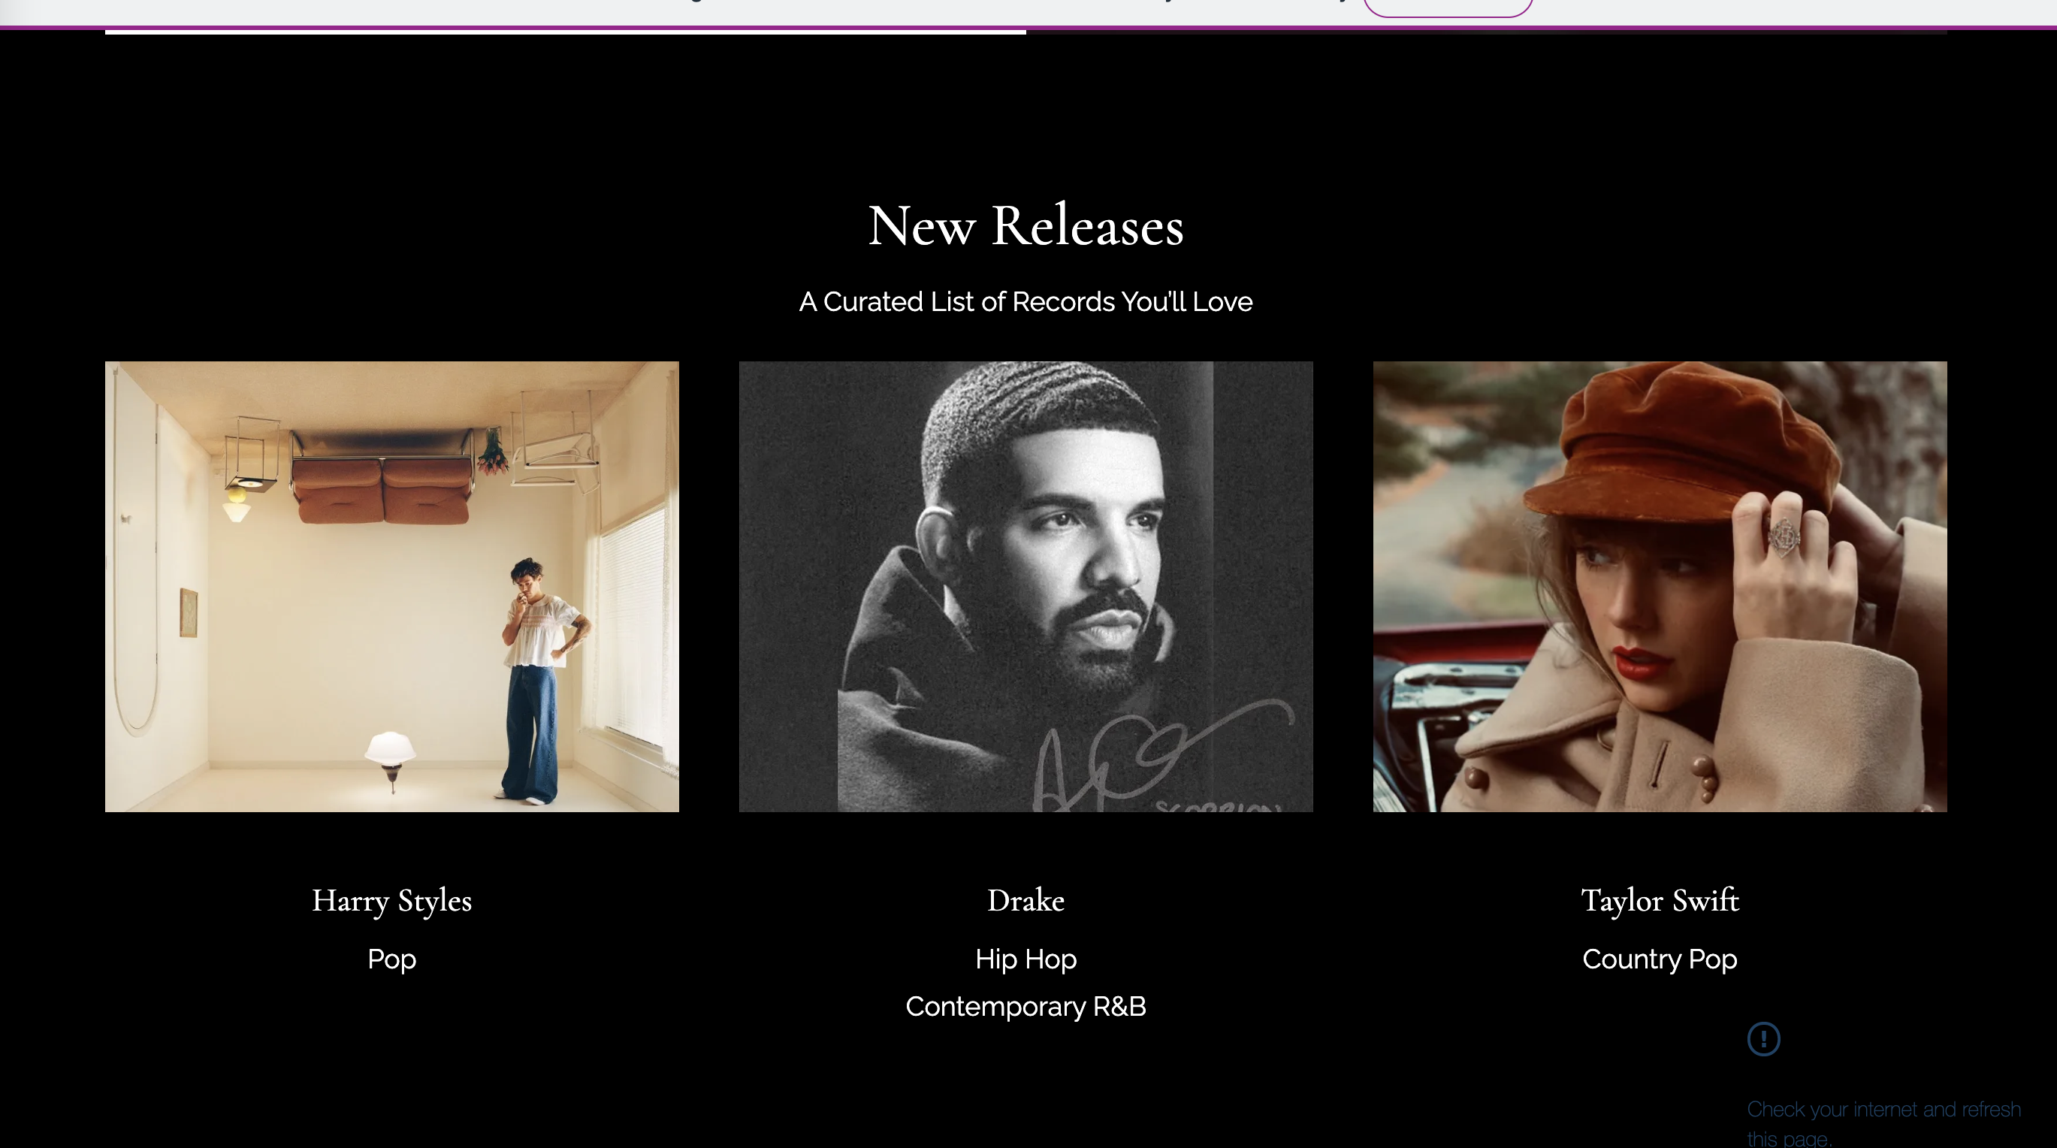Click the purple outlined header button
Image resolution: width=2057 pixels, height=1148 pixels.
tap(1447, 8)
